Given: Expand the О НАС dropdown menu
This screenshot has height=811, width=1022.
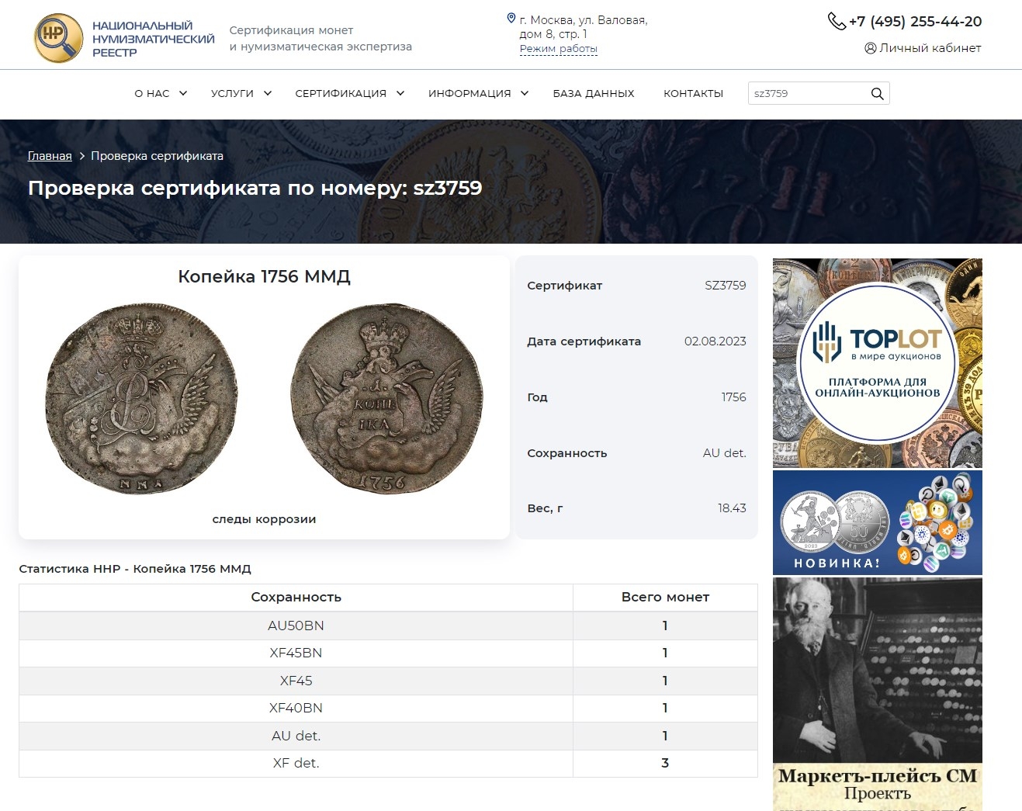Looking at the screenshot, I should [161, 94].
